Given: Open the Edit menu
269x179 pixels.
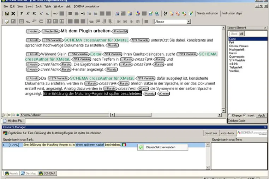Looking at the screenshot, I should [x=12, y=6].
